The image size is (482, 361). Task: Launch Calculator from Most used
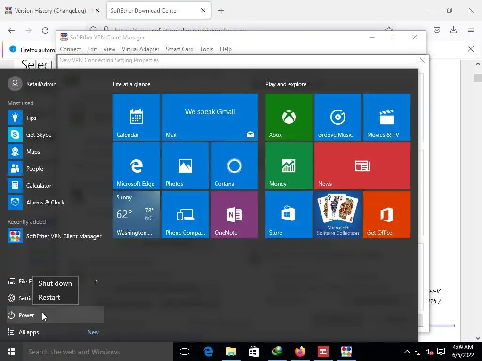point(56,185)
